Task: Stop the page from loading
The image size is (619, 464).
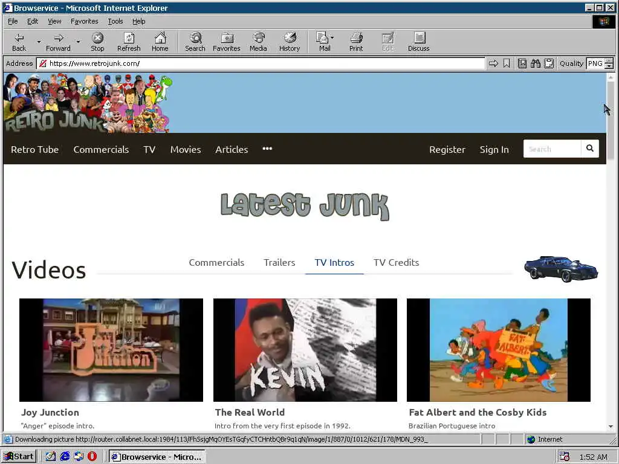Action: [97, 42]
